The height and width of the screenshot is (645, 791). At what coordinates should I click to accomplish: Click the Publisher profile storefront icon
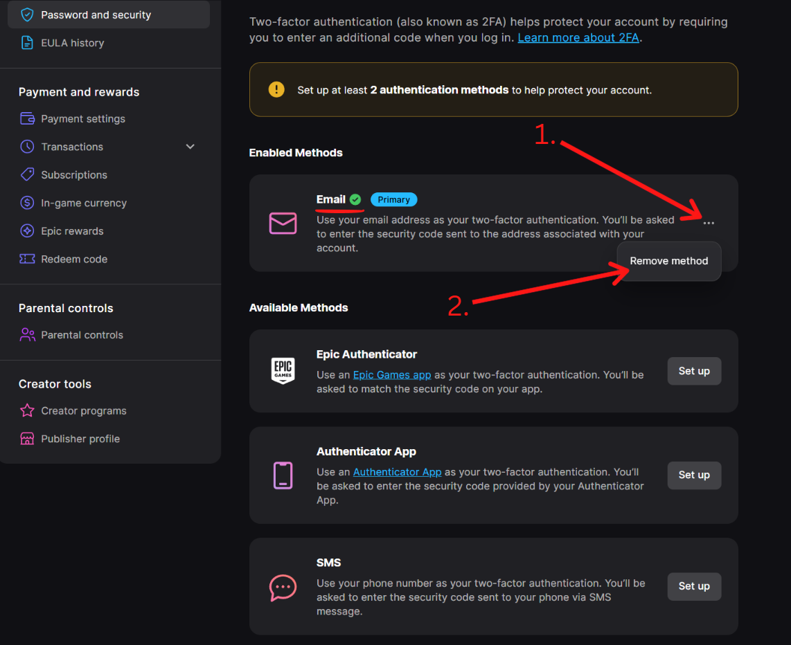pos(27,439)
